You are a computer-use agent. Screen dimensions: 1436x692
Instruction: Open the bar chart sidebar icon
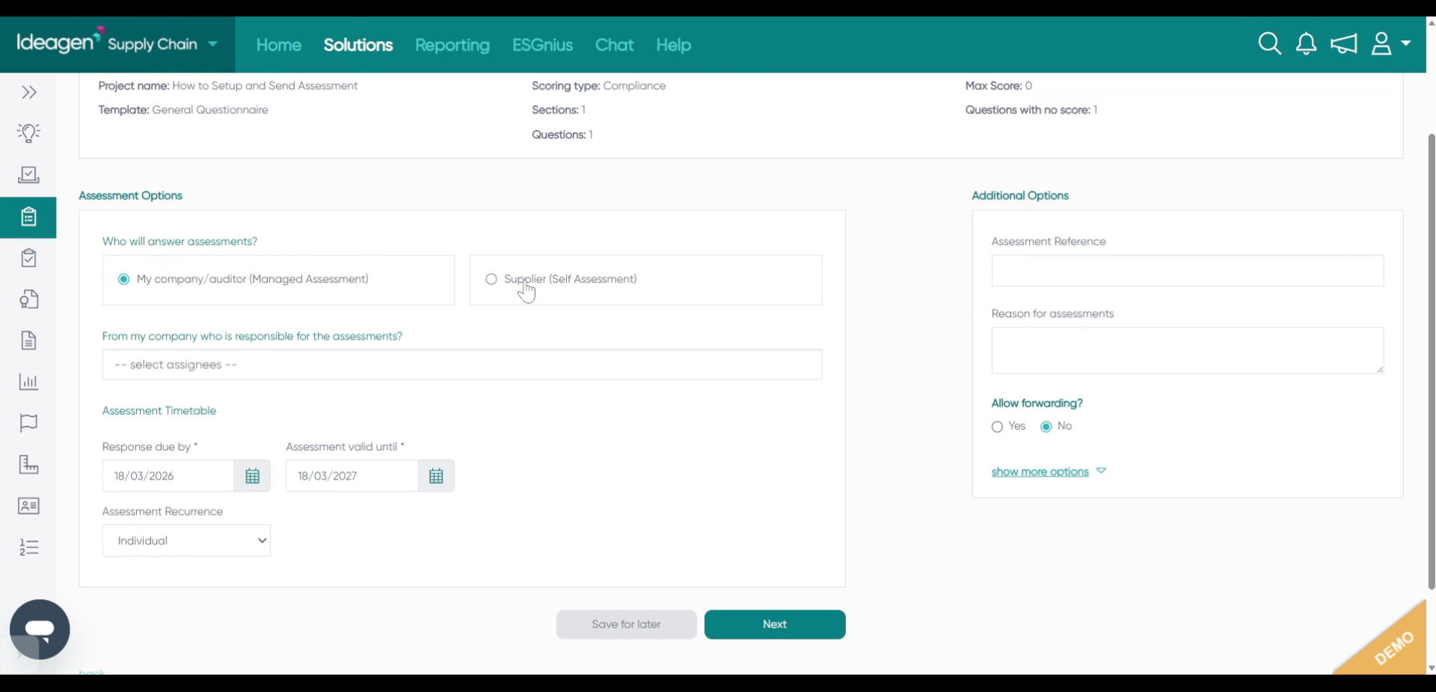tap(29, 382)
